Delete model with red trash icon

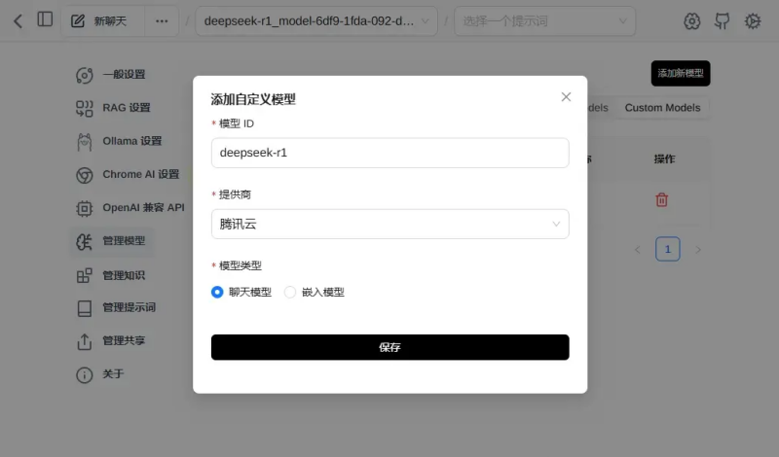(661, 199)
